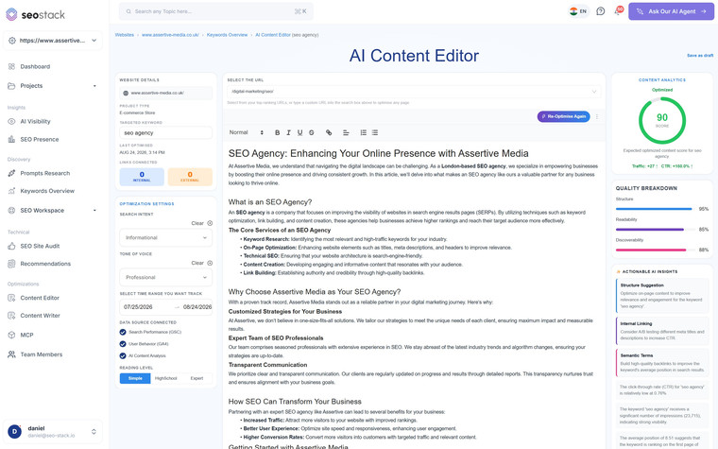The width and height of the screenshot is (718, 449).
Task: Open the EN language selector
Action: (578, 11)
